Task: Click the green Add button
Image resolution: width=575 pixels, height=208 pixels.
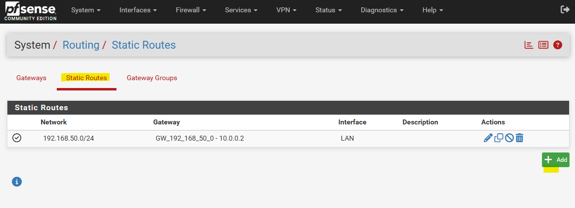Action: pos(556,160)
